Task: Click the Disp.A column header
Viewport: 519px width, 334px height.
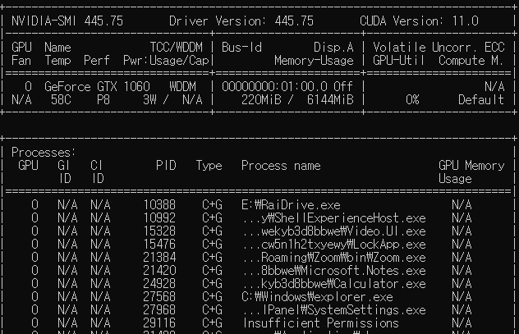Action: (x=333, y=48)
